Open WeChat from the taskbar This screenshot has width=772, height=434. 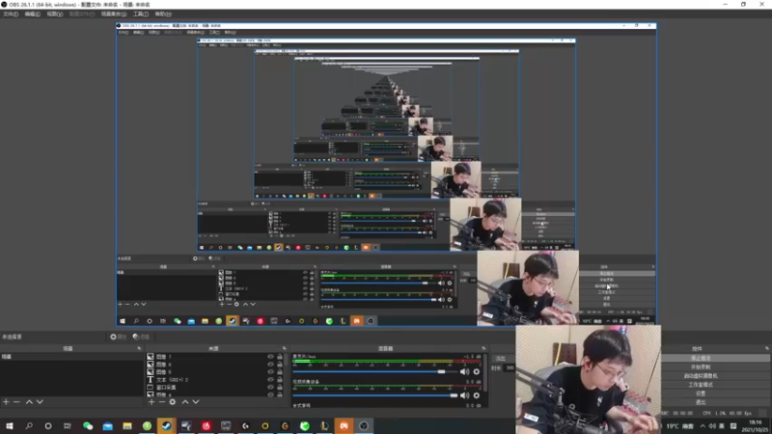tap(88, 425)
